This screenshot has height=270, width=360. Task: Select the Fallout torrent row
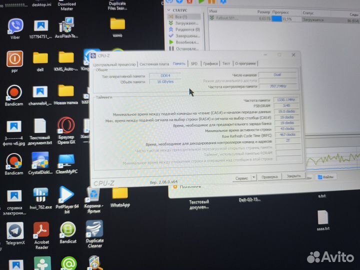point(284,19)
